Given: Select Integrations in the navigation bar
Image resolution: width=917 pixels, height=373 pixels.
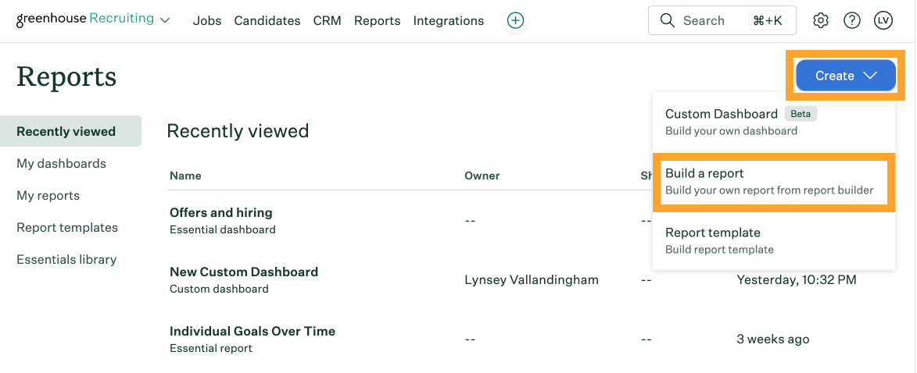Looking at the screenshot, I should [448, 21].
